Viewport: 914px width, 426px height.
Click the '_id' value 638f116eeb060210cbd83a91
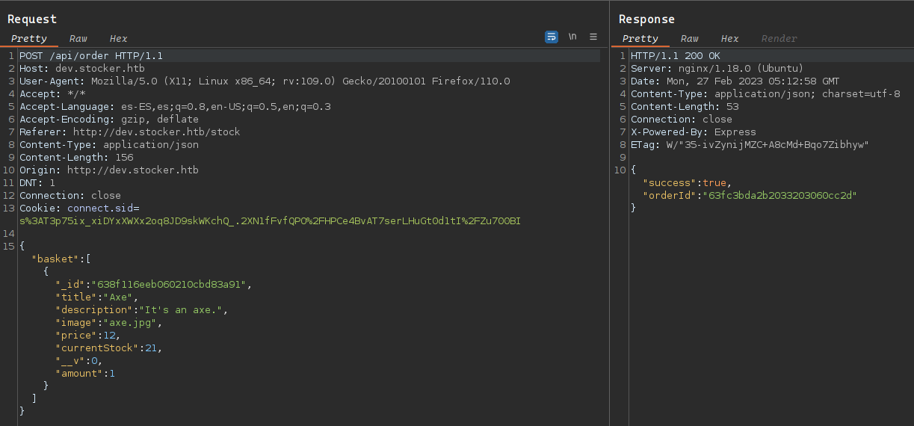tap(169, 285)
